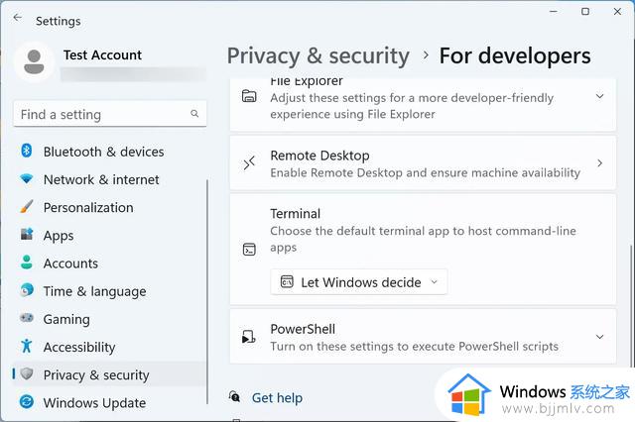Screen dimensions: 635x422
Task: Maximize the Settings window
Action: (585, 11)
